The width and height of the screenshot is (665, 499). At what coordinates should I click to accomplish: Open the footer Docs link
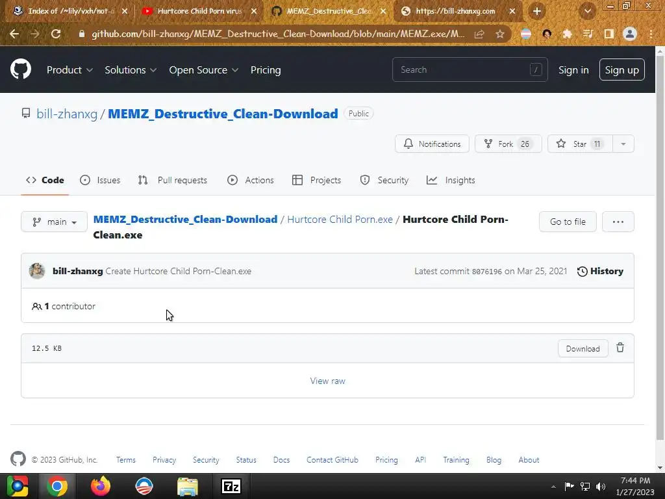[281, 459]
